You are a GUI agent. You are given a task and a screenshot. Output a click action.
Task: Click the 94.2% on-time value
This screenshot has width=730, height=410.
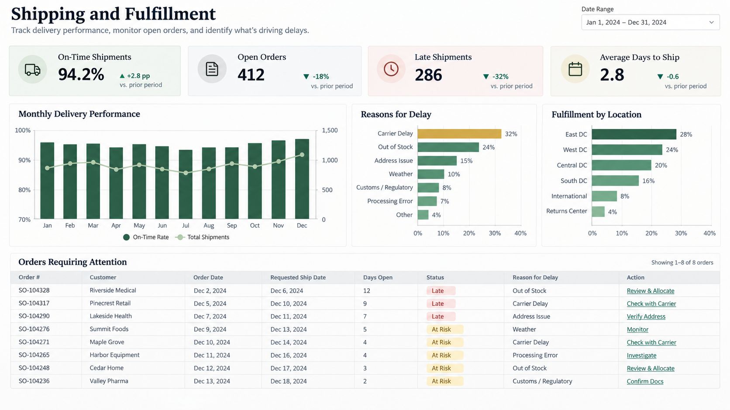coord(81,75)
